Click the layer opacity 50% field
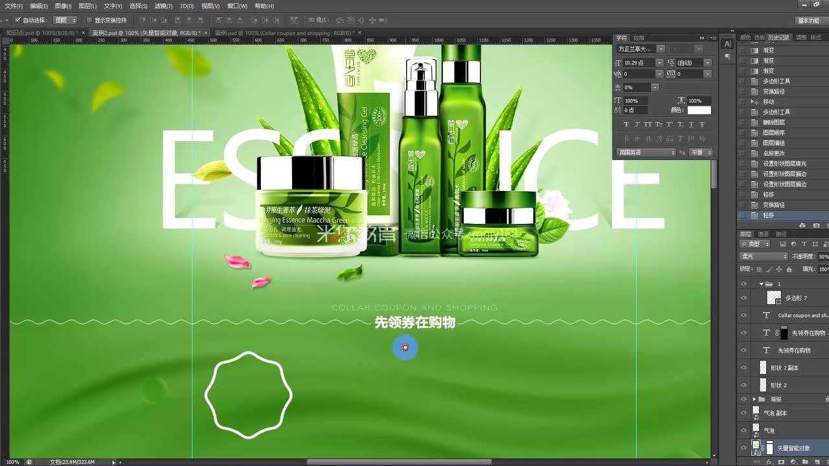829x466 pixels. pyautogui.click(x=823, y=257)
